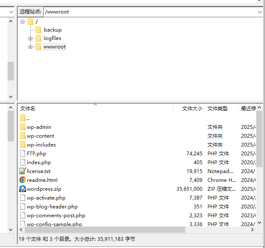The width and height of the screenshot is (265, 248).
Task: Select the wp-includes file name
Action: (41, 145)
